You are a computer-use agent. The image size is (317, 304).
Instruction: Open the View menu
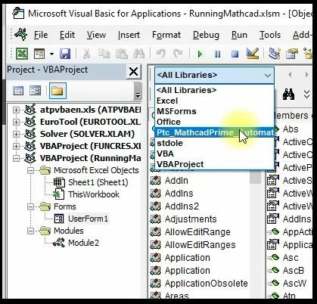pos(96,35)
